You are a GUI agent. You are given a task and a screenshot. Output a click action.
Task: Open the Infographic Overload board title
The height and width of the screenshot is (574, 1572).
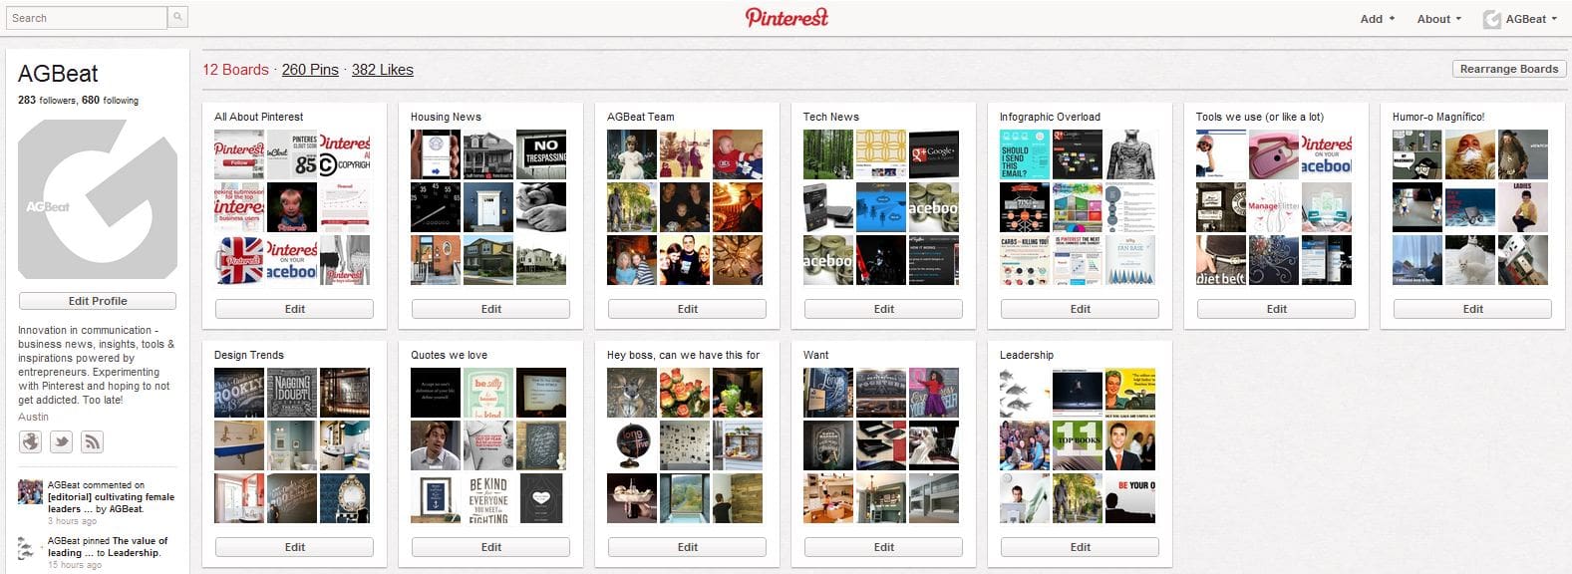click(1050, 117)
